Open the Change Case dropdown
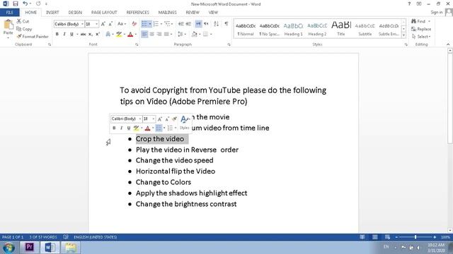Screen dimensions: 453x254 (122, 24)
